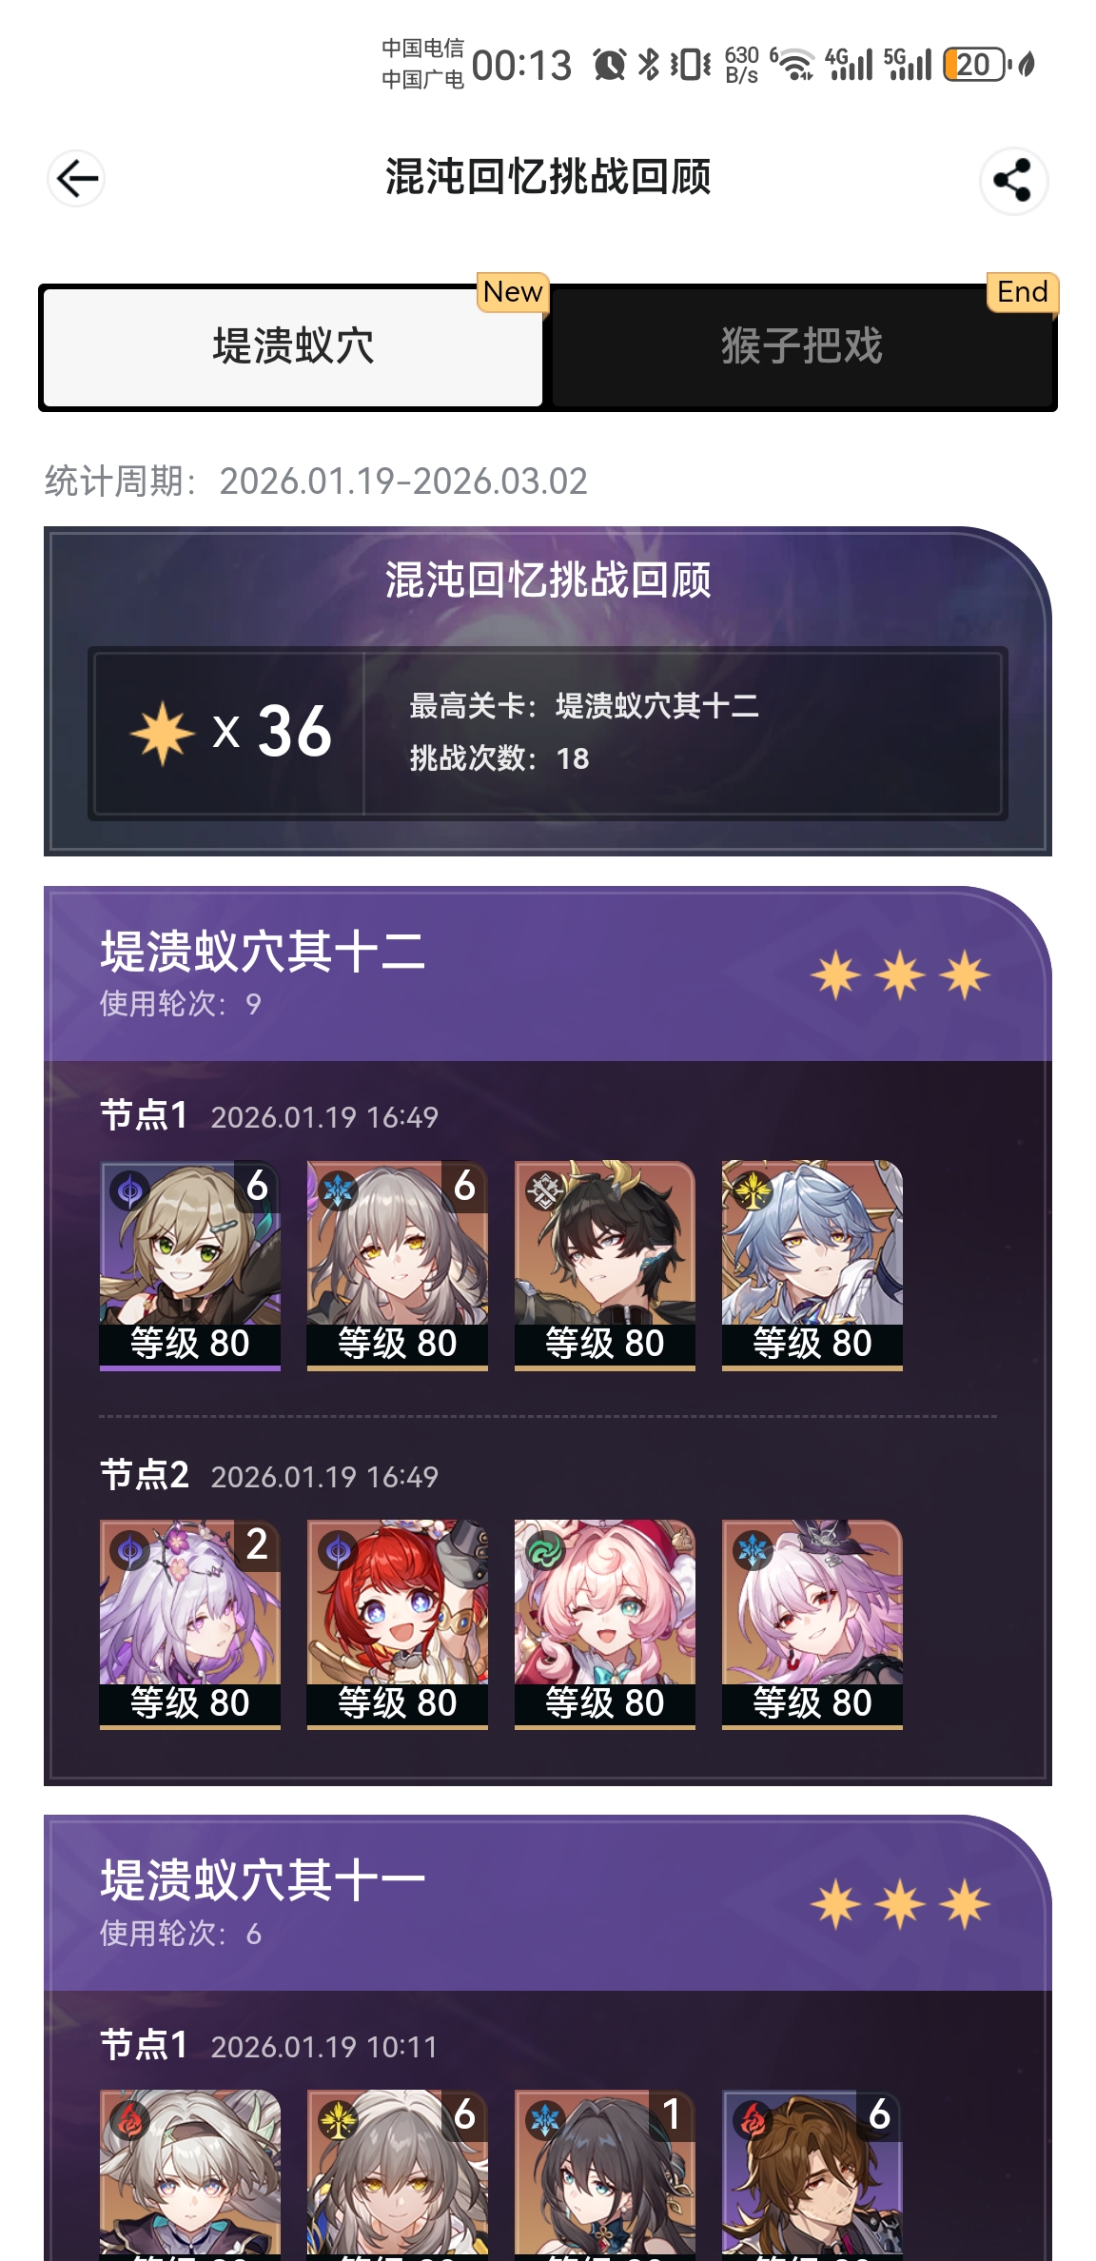Tap the back arrow icon
This screenshot has width=1096, height=2261.
tap(76, 178)
